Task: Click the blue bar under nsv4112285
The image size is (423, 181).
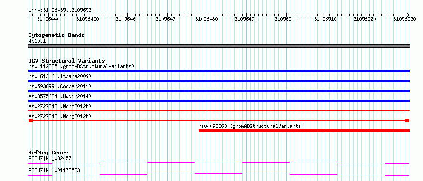Action: (x=219, y=71)
